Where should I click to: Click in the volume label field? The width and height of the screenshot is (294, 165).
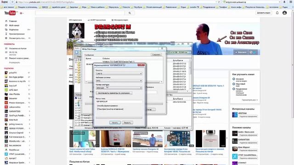(119, 101)
